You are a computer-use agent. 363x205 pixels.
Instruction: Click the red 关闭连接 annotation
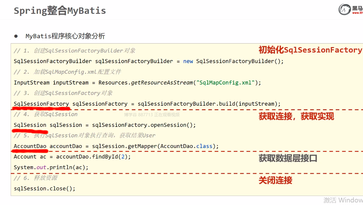[275, 180]
